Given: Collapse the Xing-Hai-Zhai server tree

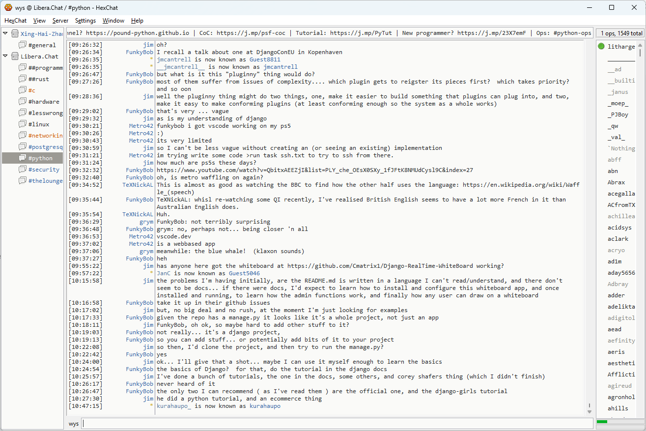Looking at the screenshot, I should coord(5,34).
